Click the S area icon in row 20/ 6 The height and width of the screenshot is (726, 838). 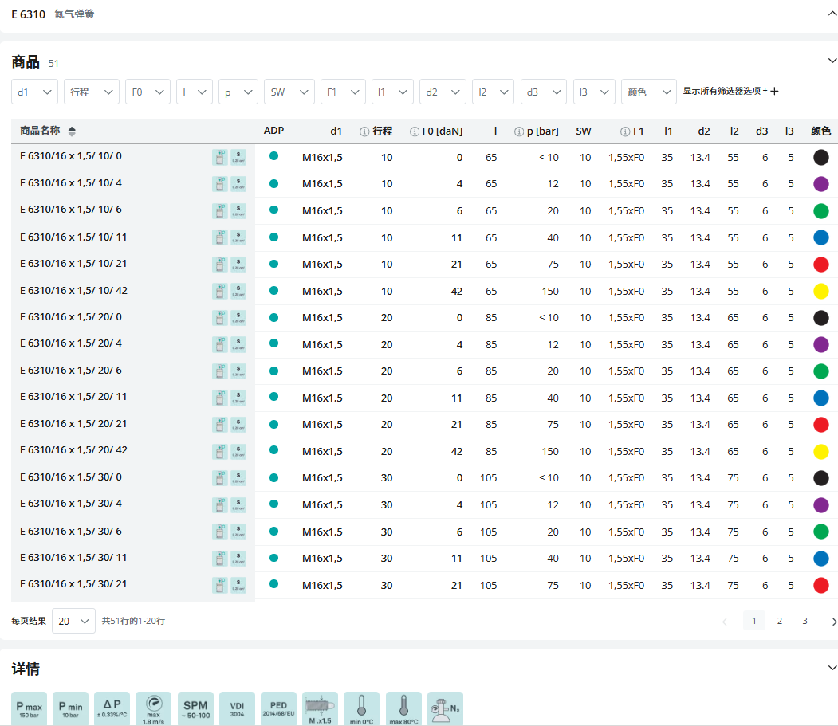238,371
